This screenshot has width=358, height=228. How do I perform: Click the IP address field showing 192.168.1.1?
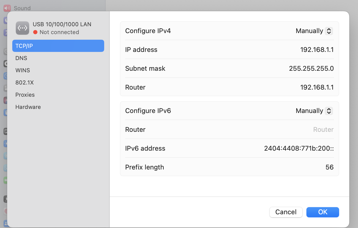pyautogui.click(x=317, y=50)
